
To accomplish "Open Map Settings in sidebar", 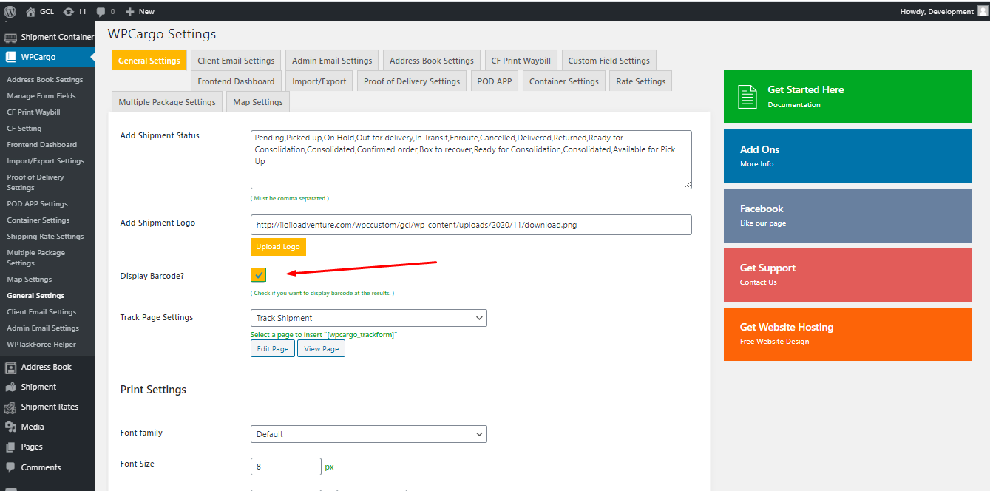I will 30,280.
